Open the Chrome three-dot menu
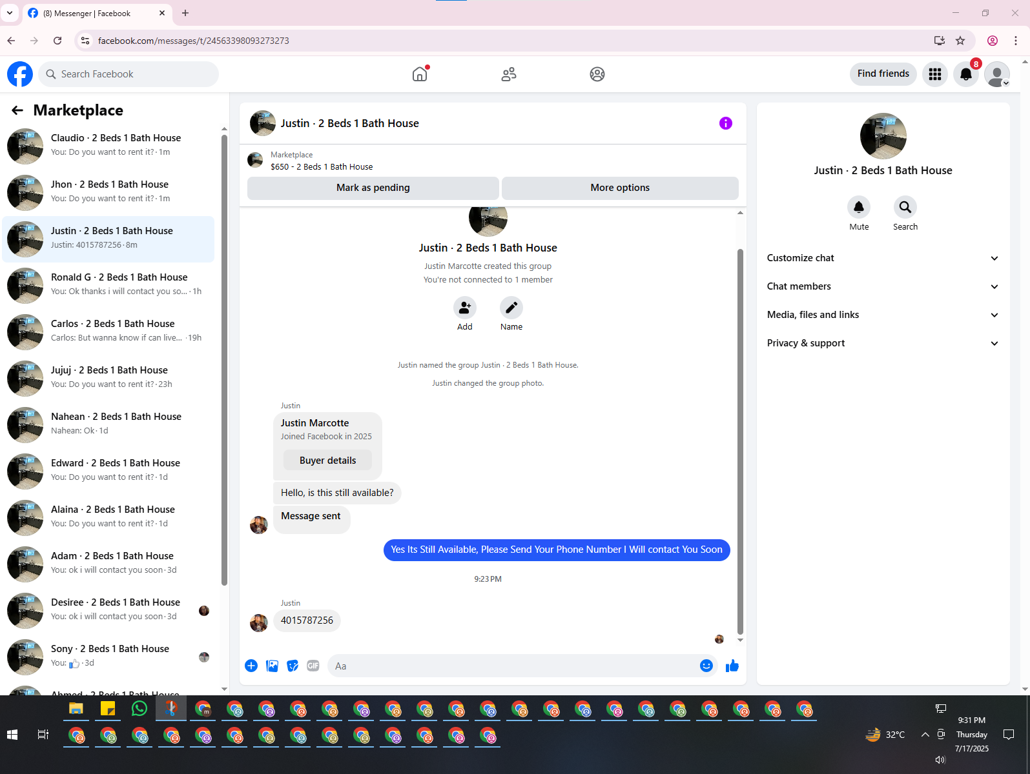The height and width of the screenshot is (774, 1030). [1016, 41]
